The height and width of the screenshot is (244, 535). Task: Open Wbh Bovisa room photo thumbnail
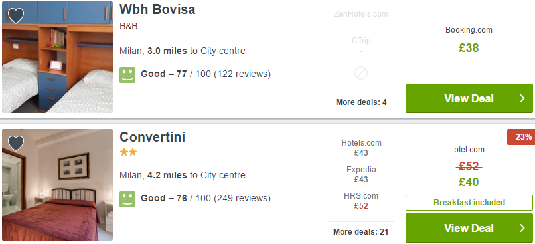tap(57, 57)
